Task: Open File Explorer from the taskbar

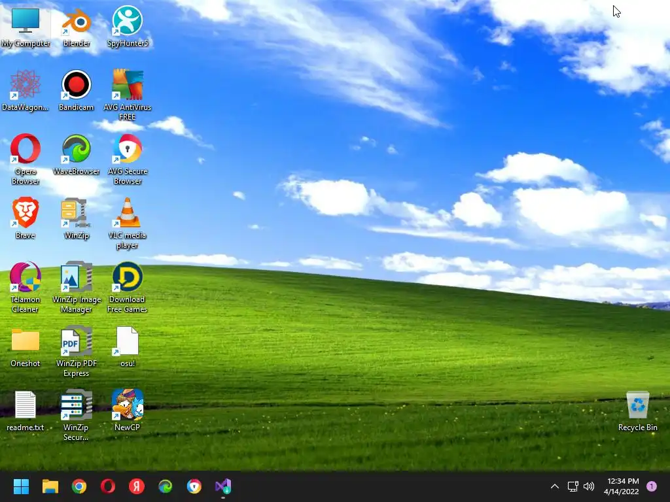Action: pos(50,486)
